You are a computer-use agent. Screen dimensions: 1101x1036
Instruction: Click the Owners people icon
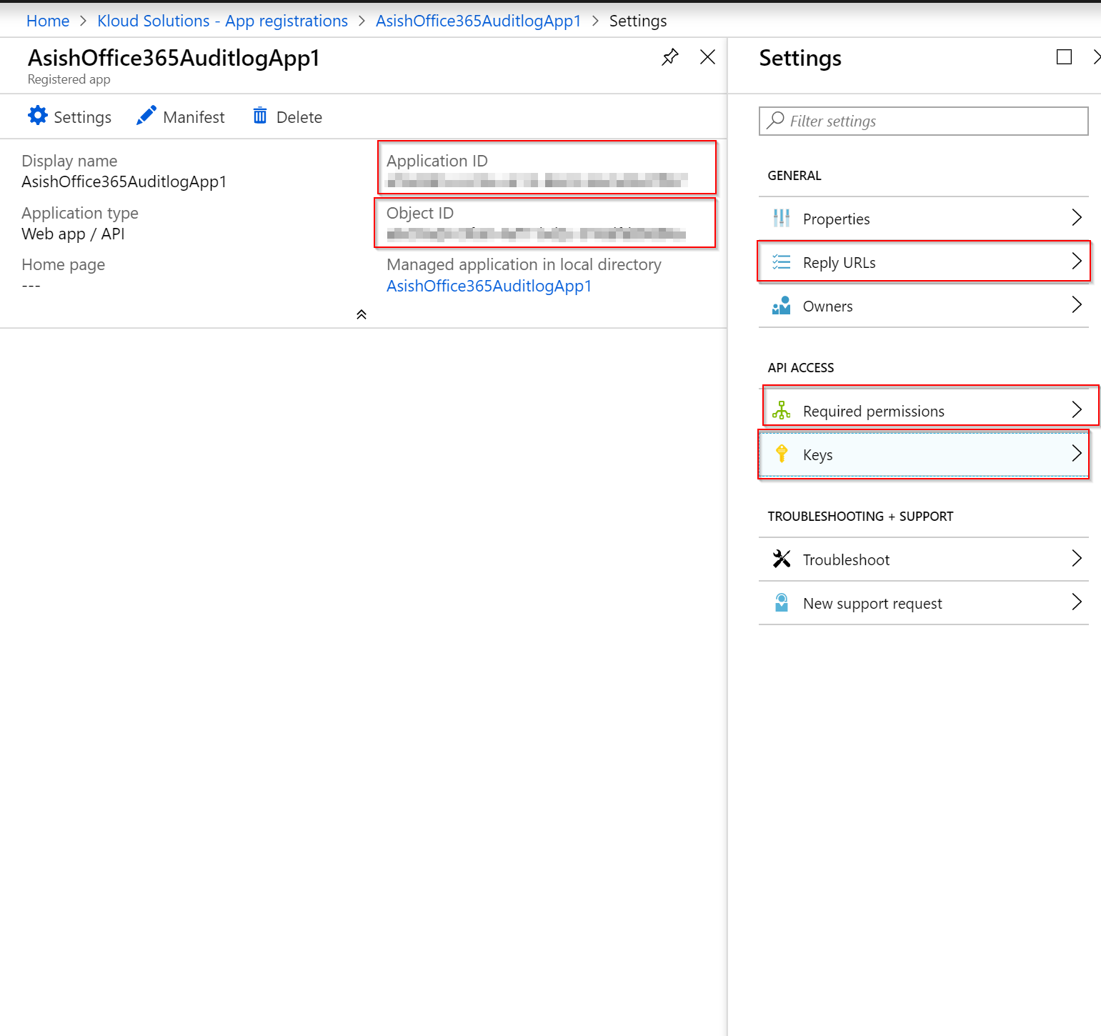click(781, 306)
